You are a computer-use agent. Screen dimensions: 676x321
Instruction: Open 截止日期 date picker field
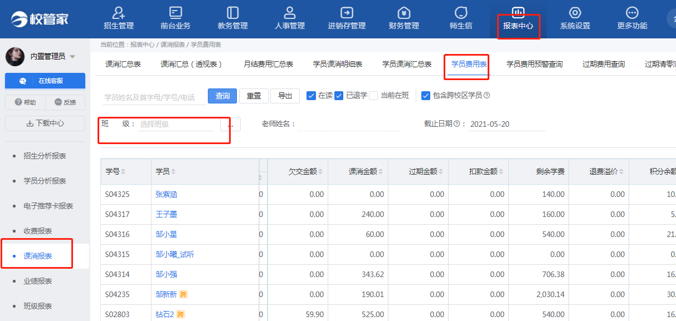point(506,124)
